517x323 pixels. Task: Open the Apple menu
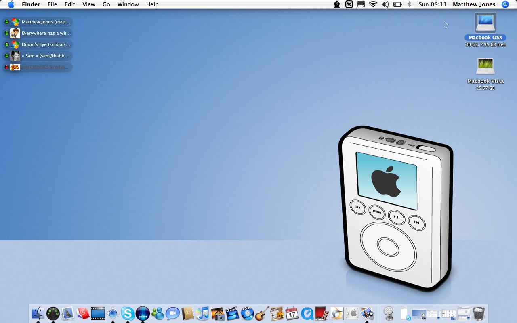click(11, 4)
